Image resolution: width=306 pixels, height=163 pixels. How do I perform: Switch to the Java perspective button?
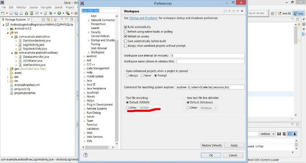click(x=298, y=13)
